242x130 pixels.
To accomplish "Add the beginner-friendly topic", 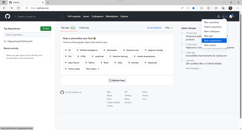I will (154, 50).
